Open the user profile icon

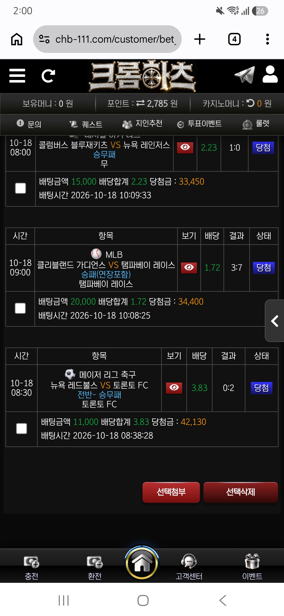point(270,74)
